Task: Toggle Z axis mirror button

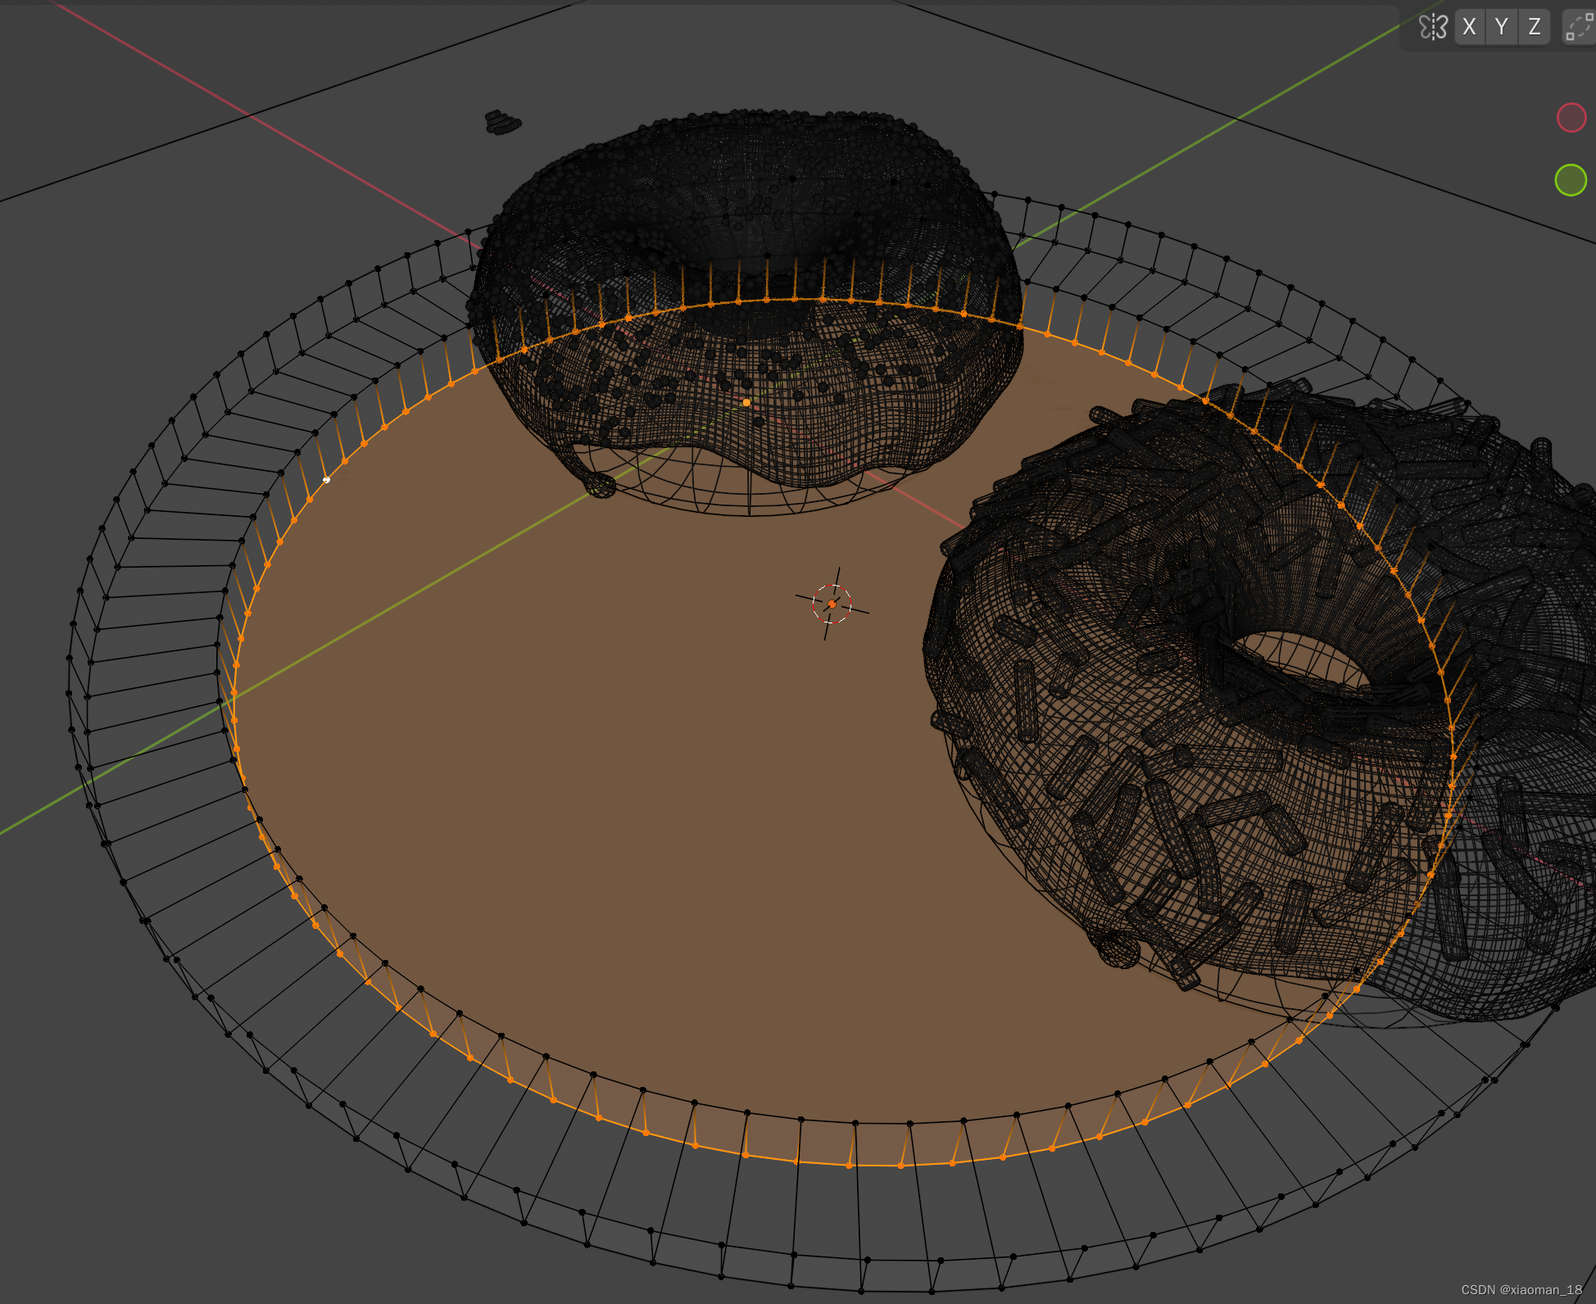Action: pos(1534,27)
